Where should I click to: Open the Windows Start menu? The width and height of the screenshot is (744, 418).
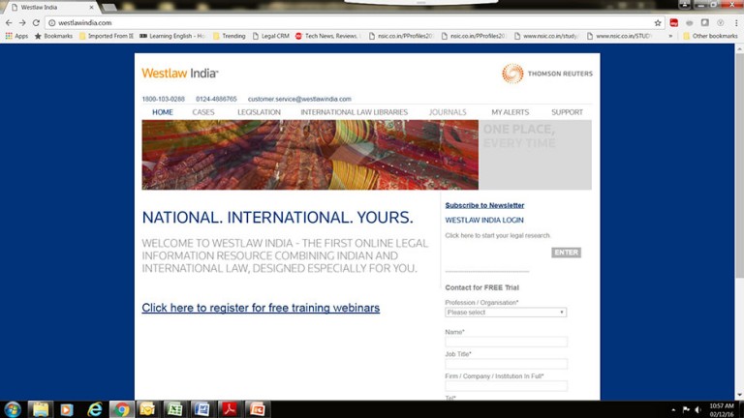coord(13,409)
